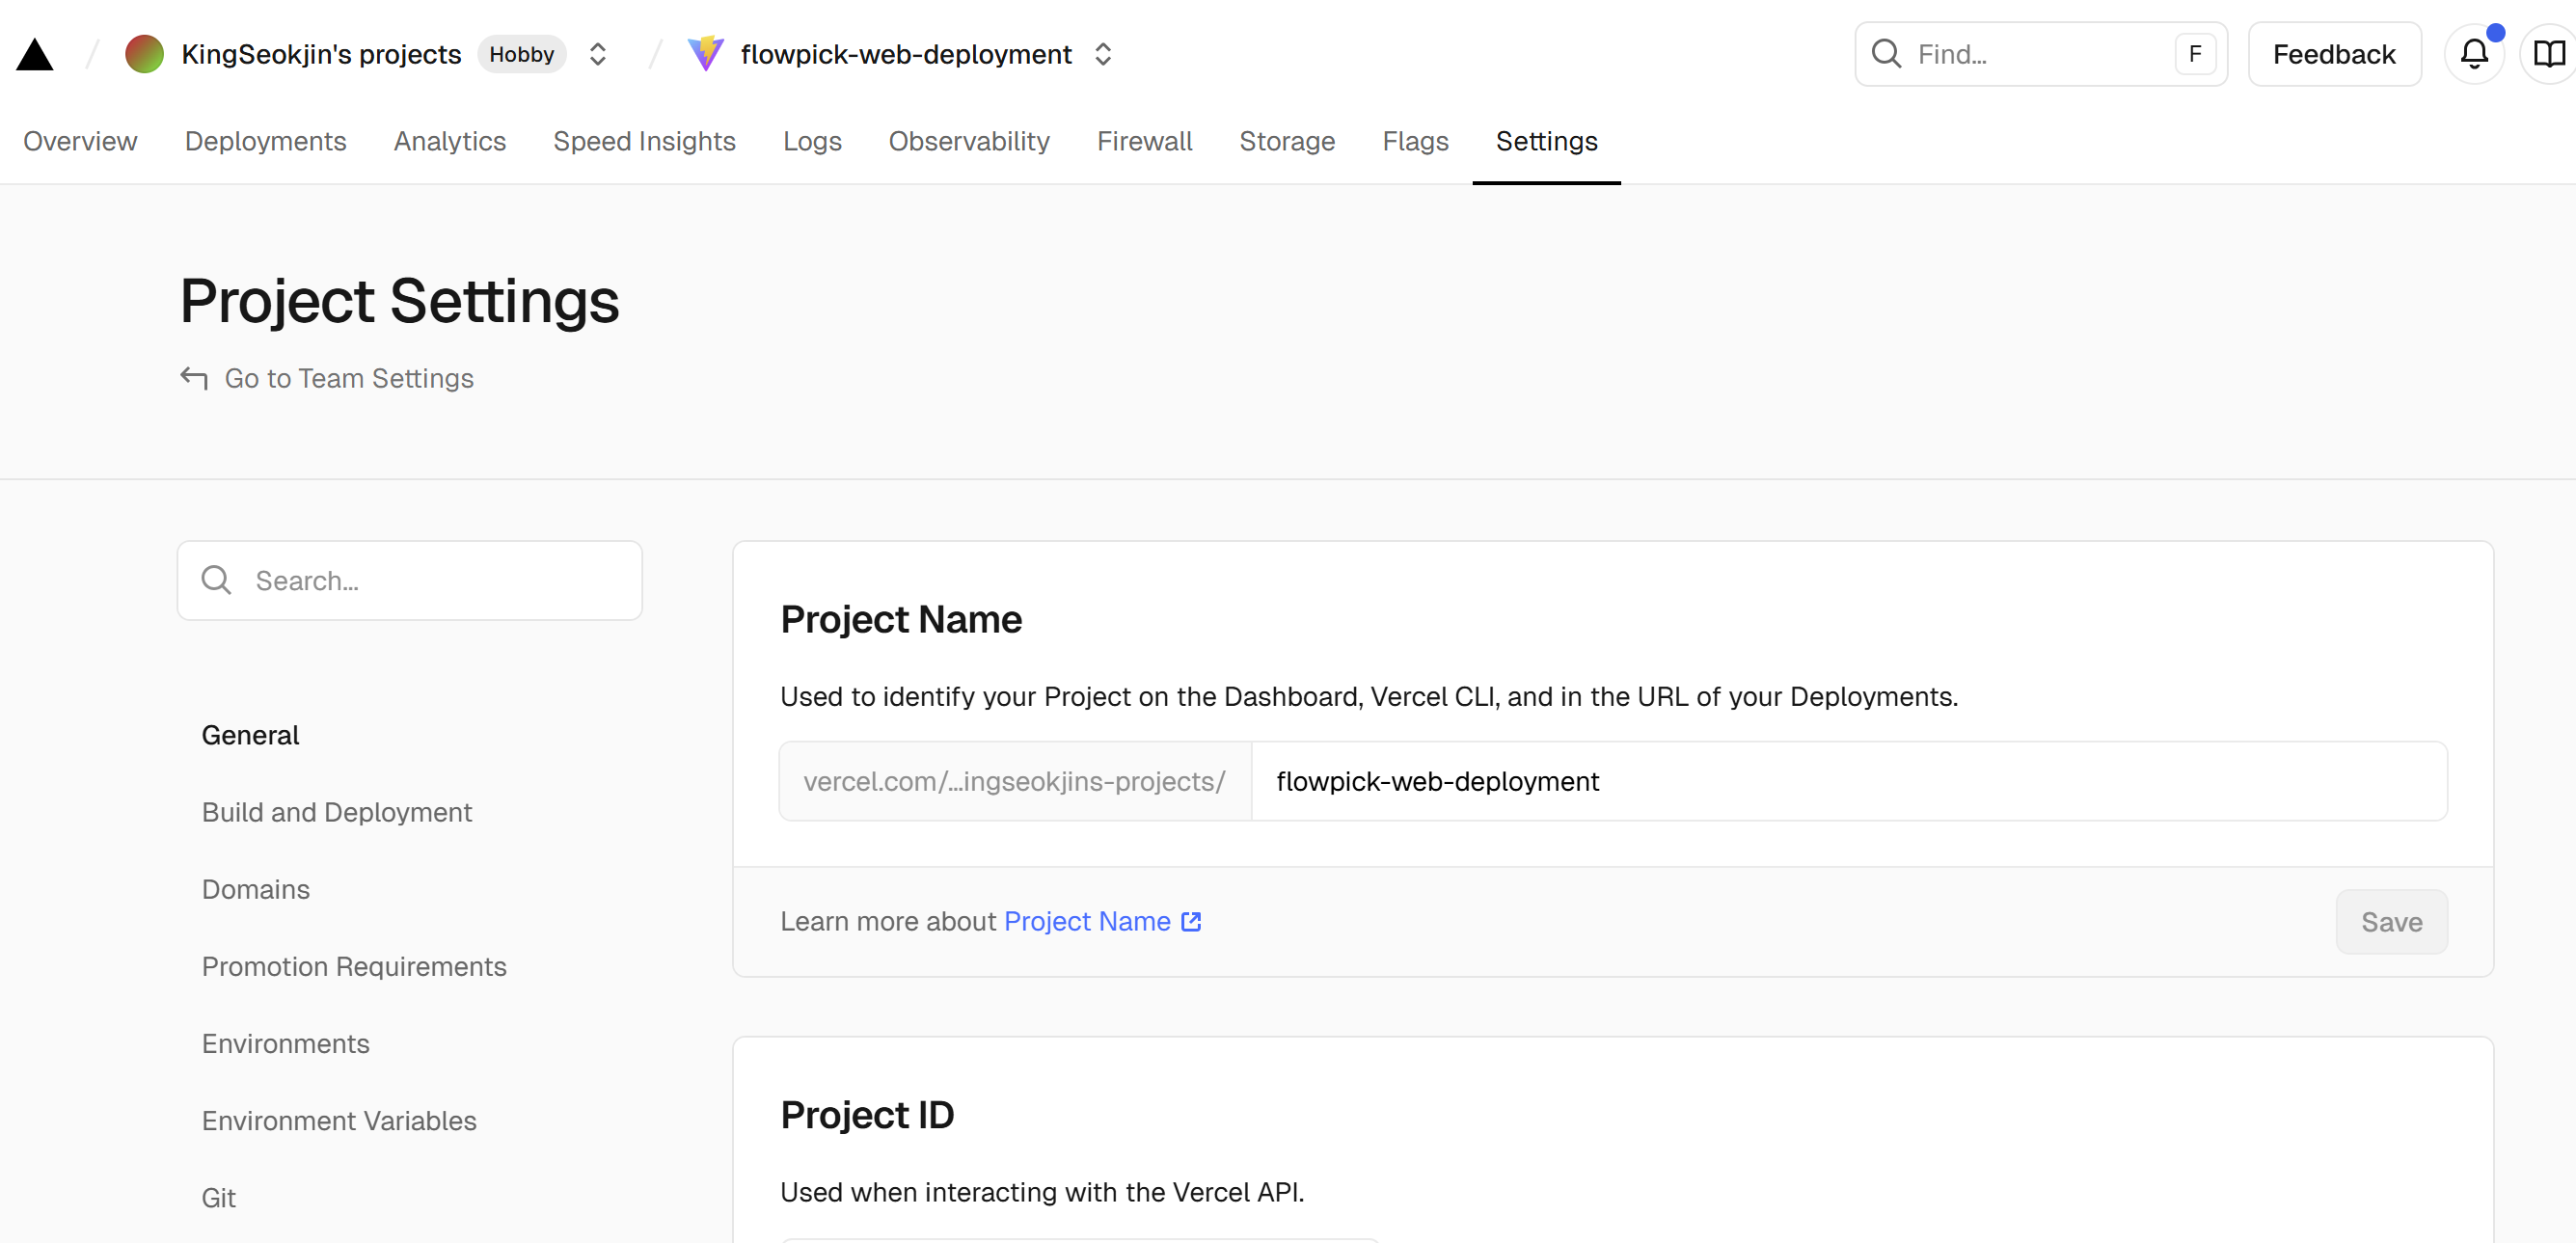Open Domains settings section
2576x1243 pixels.
pyautogui.click(x=255, y=889)
